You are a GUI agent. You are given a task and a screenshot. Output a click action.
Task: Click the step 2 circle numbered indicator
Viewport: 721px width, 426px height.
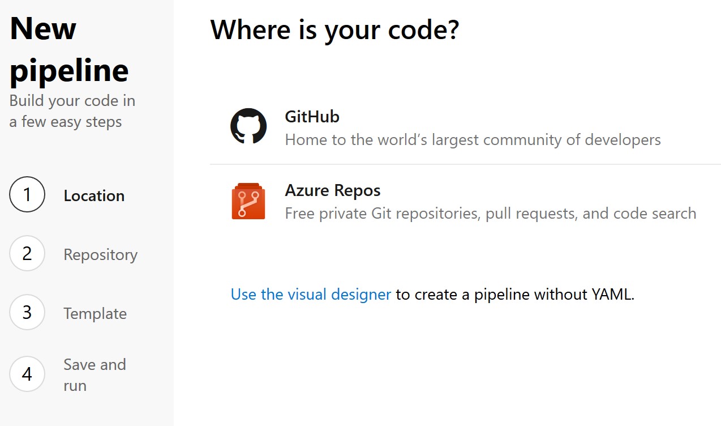coord(27,254)
